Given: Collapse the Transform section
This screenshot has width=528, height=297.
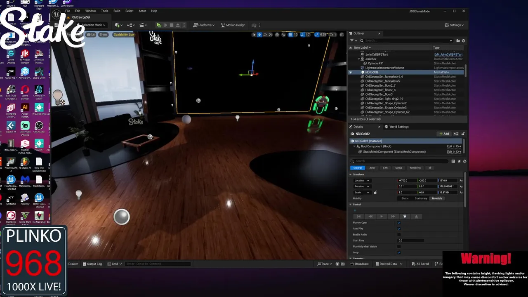Looking at the screenshot, I should coord(351,174).
